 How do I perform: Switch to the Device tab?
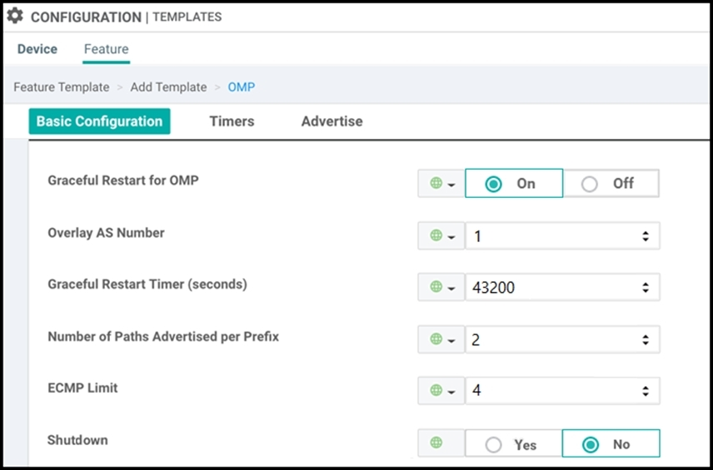pyautogui.click(x=37, y=49)
